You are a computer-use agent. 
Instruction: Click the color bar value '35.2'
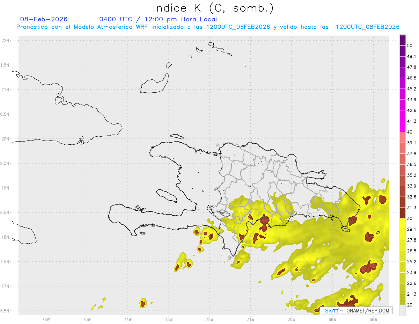coord(412,175)
